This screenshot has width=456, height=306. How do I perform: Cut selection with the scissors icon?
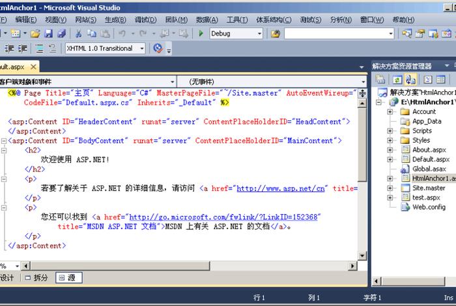click(x=78, y=34)
